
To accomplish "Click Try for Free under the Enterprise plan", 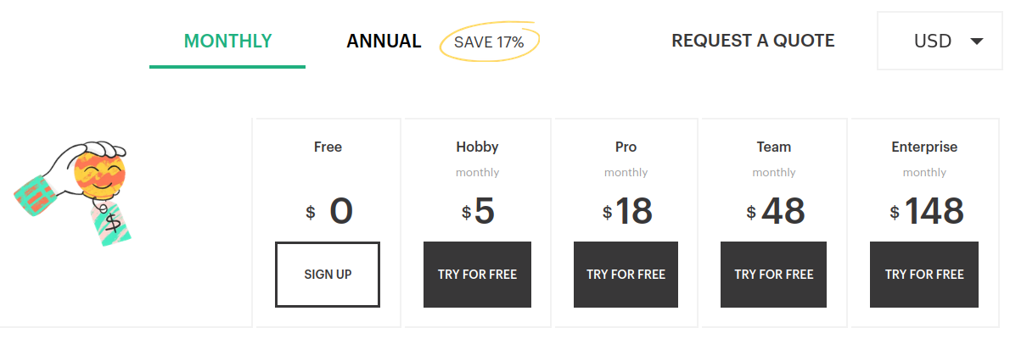I will pyautogui.click(x=923, y=275).
